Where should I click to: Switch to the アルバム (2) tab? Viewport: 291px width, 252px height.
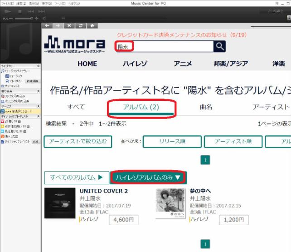(x=141, y=107)
